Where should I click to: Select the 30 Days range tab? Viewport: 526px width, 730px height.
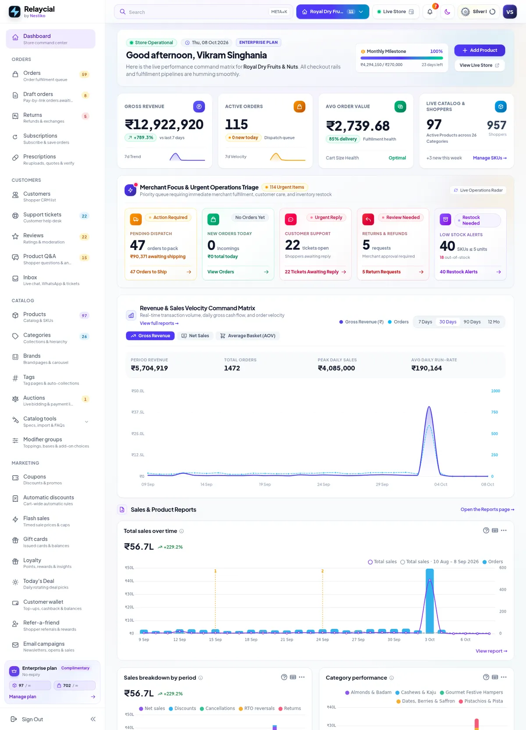click(x=448, y=322)
